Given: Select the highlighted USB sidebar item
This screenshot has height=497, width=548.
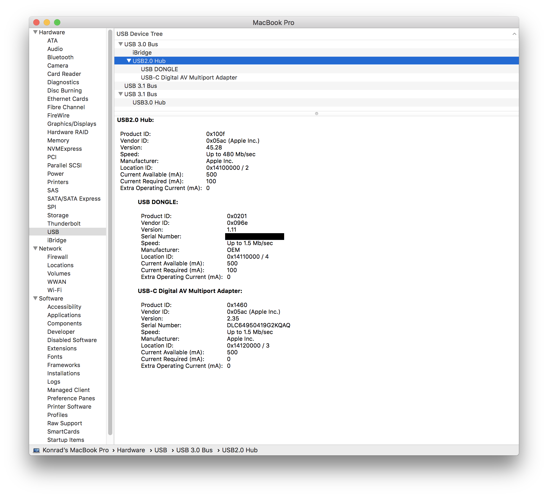Looking at the screenshot, I should click(68, 232).
